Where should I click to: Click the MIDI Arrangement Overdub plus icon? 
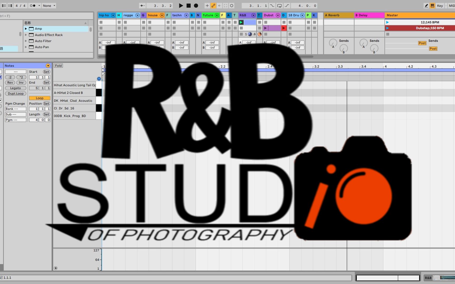(207, 6)
